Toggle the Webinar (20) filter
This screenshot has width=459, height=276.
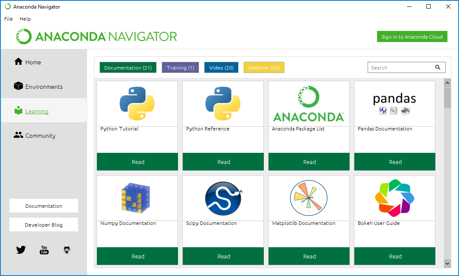pyautogui.click(x=264, y=68)
